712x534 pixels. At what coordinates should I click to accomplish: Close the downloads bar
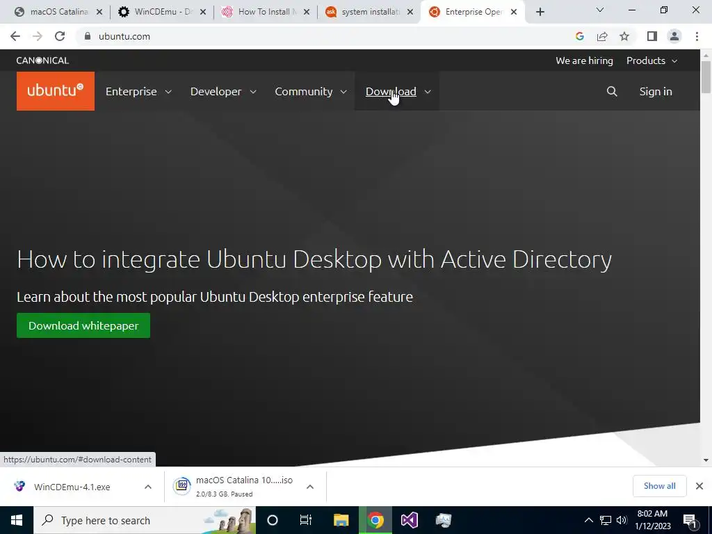pos(699,486)
